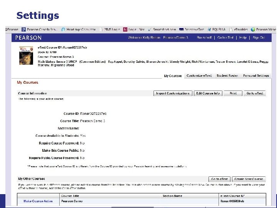Click the Math Makes Sense book cover thumbnail
This screenshot has width=277, height=208.
[x=26, y=55]
